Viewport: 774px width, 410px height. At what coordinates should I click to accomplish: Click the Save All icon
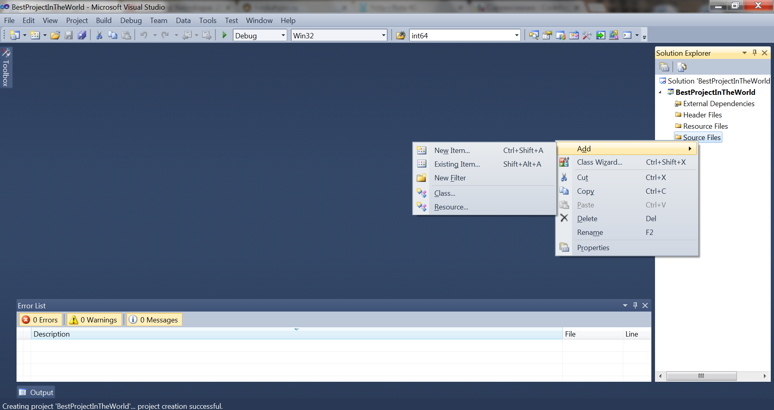pos(82,36)
